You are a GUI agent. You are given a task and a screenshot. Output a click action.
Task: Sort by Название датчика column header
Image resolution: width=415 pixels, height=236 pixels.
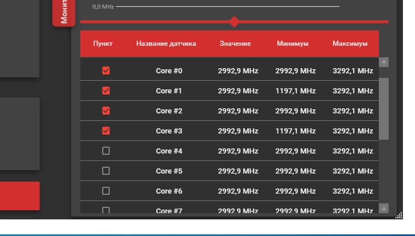[166, 44]
